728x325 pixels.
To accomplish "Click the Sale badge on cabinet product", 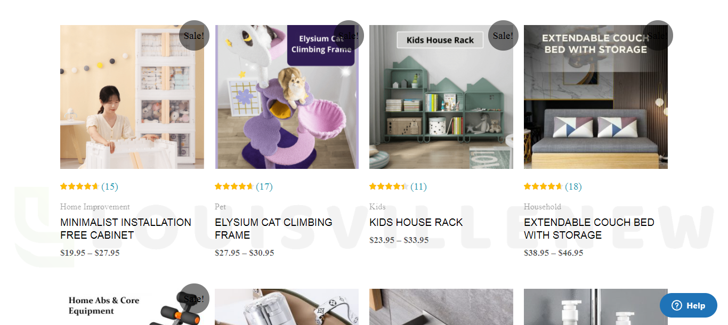I will [194, 36].
